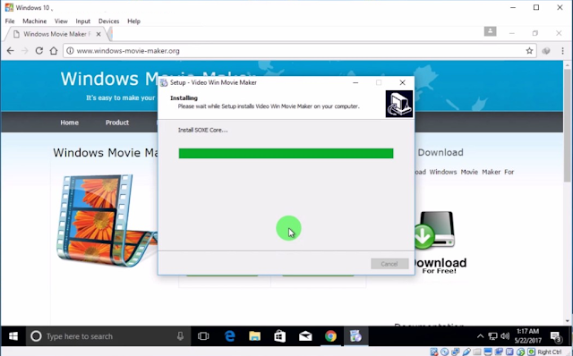Click webpage vertical scrollbar thumb

coord(567,126)
